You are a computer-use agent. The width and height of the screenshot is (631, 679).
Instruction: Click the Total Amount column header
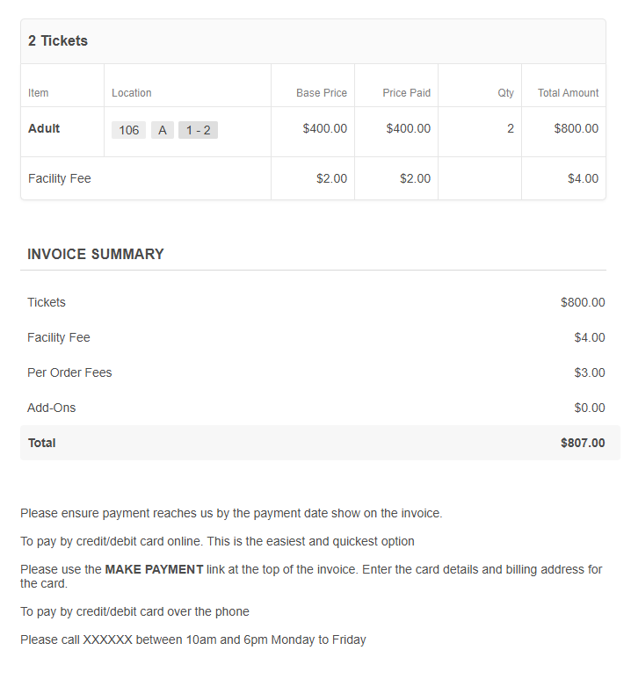point(568,92)
